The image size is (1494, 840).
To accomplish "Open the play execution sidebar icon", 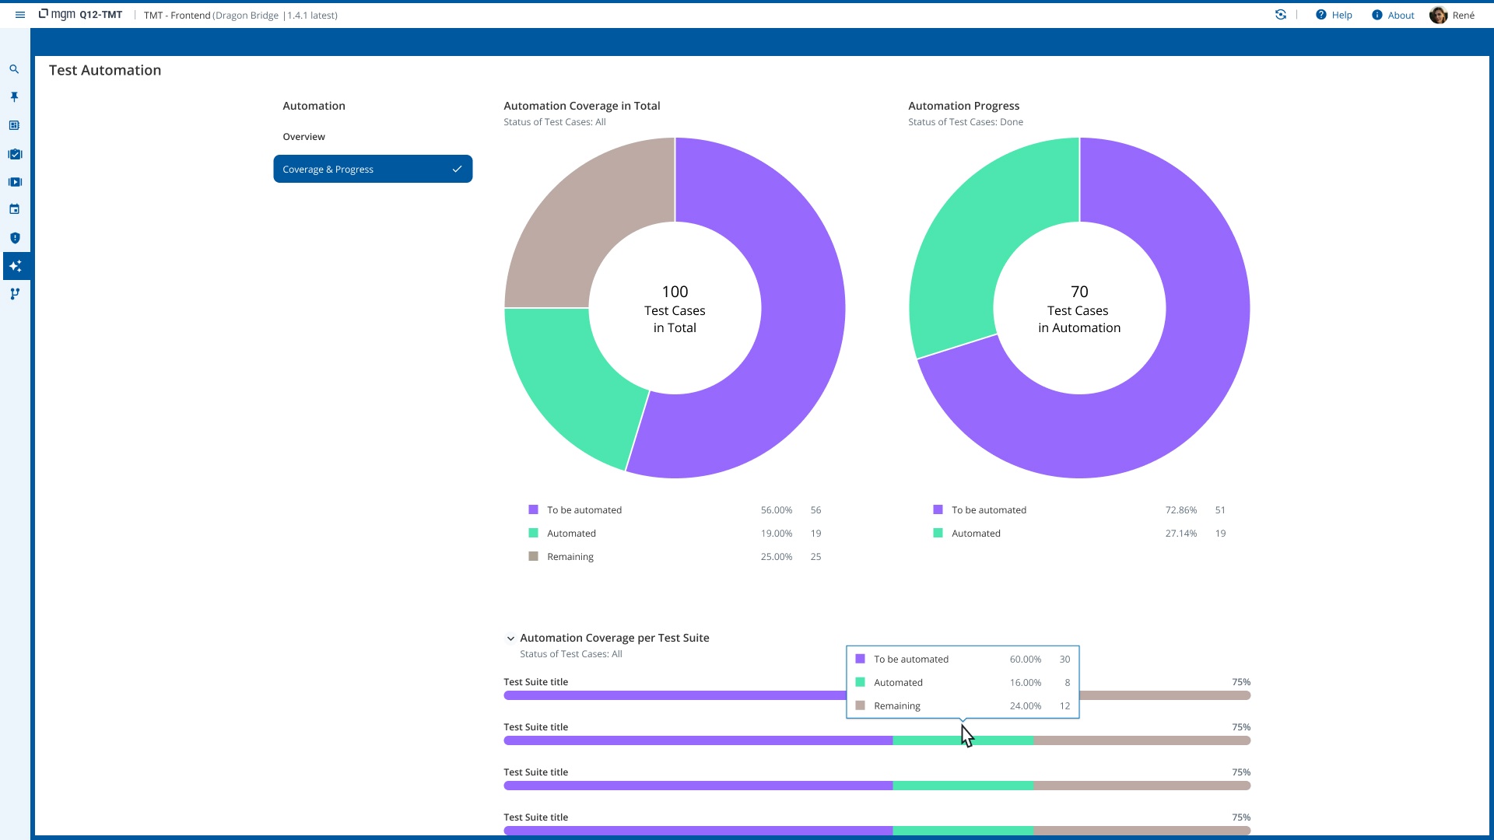I will pos(15,182).
